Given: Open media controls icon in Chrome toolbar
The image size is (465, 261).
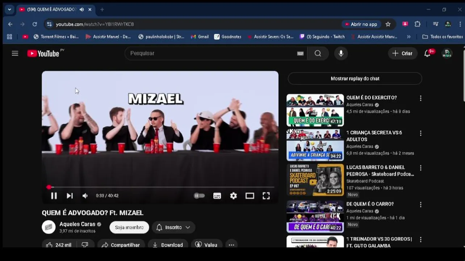Looking at the screenshot, I should [436, 24].
